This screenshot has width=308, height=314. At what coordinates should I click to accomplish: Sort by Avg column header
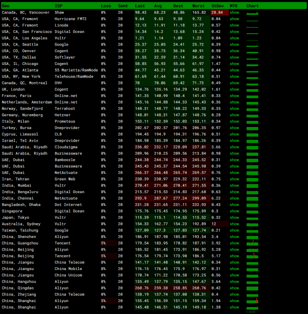[x=158, y=6]
